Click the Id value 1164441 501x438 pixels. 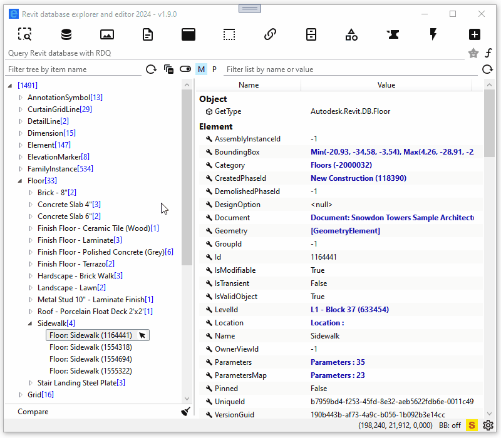point(324,257)
